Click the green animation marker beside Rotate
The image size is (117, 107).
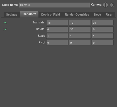click(5, 30)
